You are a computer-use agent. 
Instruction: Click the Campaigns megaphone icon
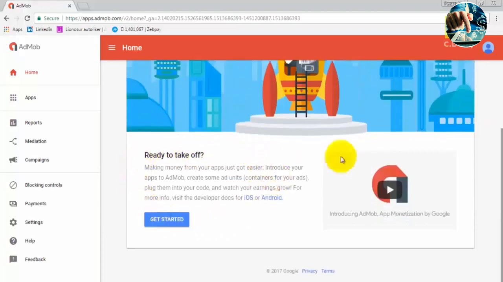click(x=13, y=160)
